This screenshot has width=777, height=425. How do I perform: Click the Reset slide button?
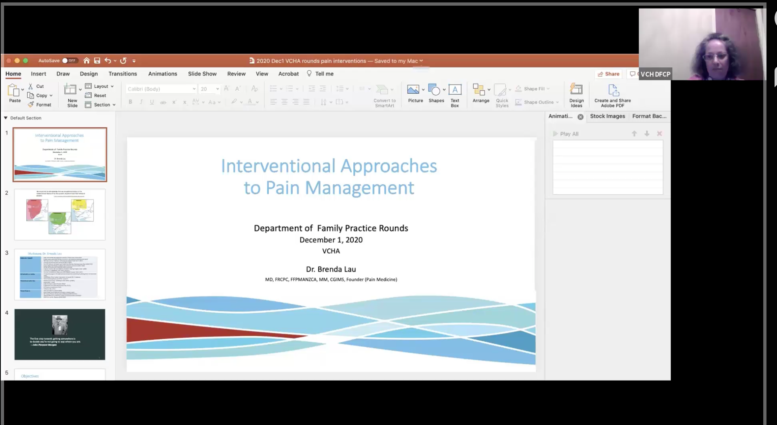pos(96,95)
